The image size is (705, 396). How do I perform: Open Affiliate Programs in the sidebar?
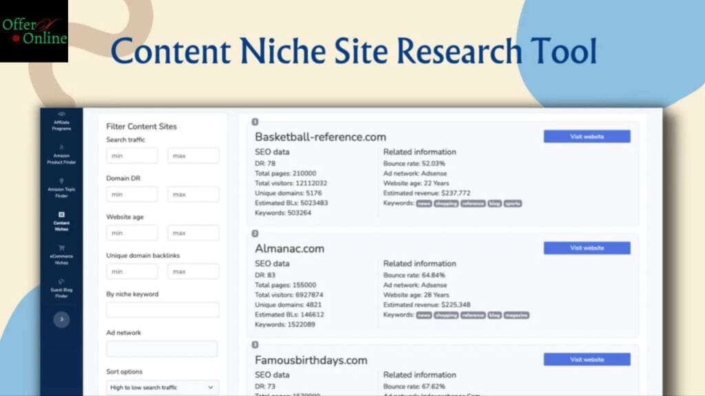click(61, 121)
